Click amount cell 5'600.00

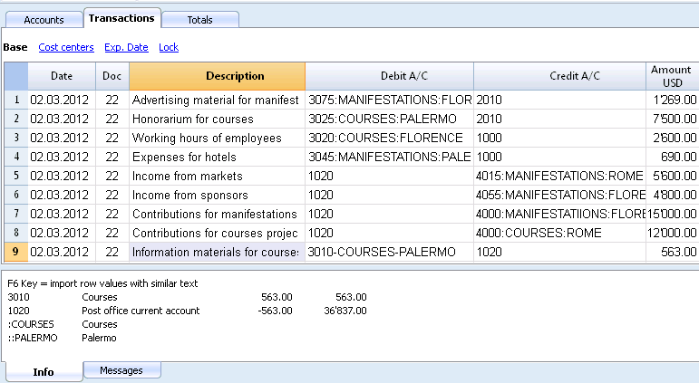pos(672,176)
